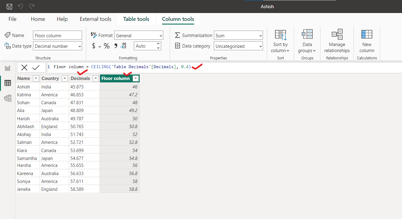
Task: Open the Home ribbon tab
Action: pyautogui.click(x=38, y=19)
